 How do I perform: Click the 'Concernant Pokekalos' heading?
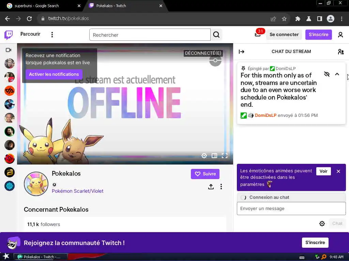tap(56, 209)
